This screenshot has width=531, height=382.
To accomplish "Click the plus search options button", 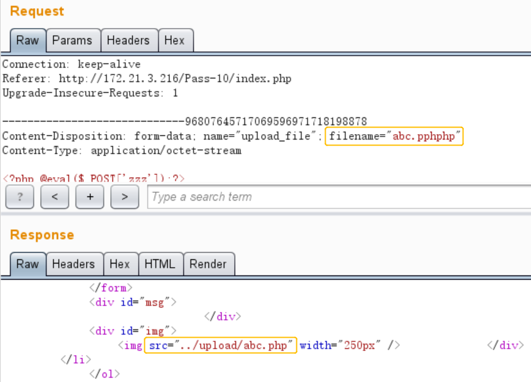I will 90,197.
